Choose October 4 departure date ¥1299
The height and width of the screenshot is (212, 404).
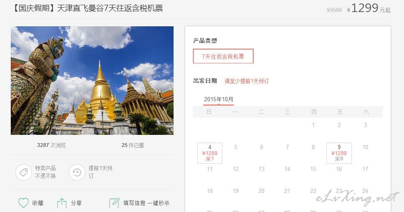[x=210, y=153]
